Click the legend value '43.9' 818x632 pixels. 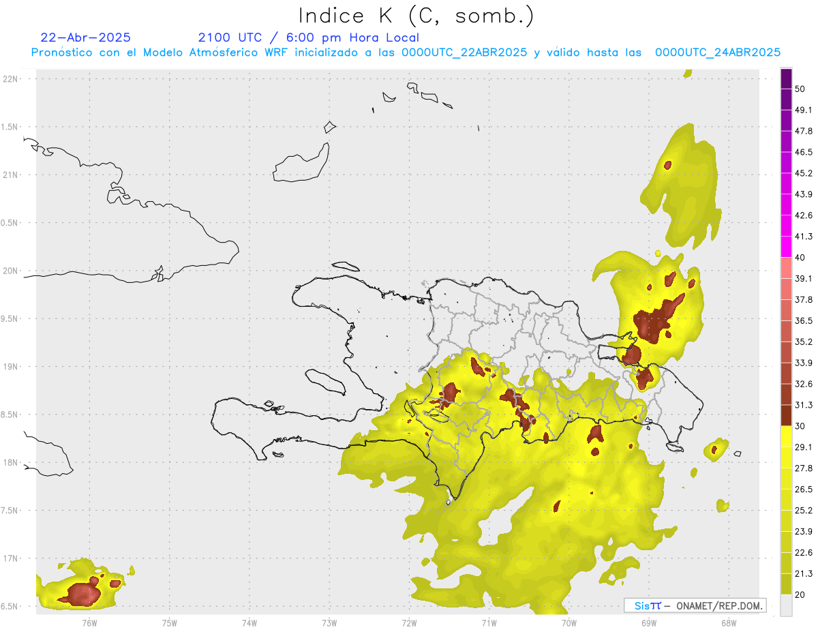point(804,195)
